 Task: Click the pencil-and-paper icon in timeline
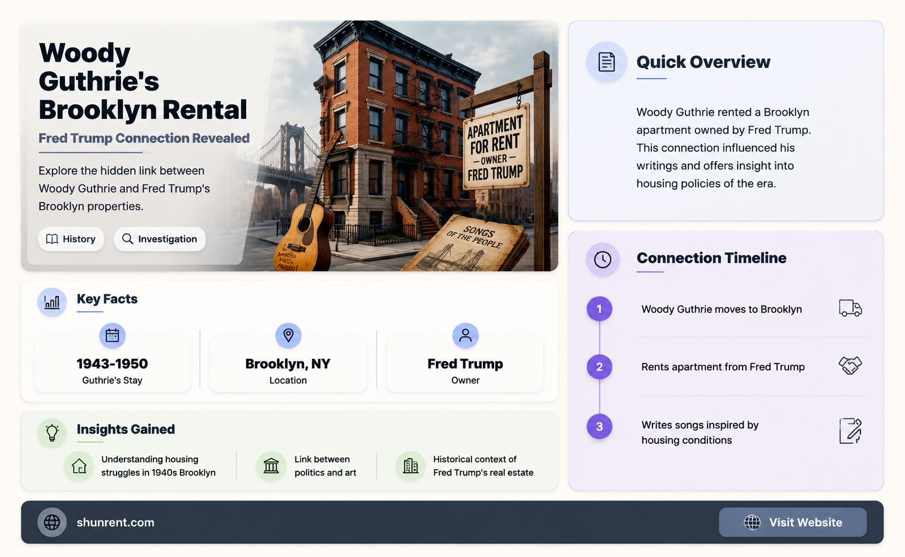pos(850,431)
